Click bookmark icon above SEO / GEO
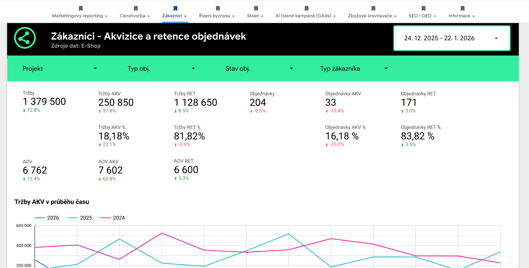Image resolution: width=529 pixels, height=268 pixels. click(x=423, y=8)
